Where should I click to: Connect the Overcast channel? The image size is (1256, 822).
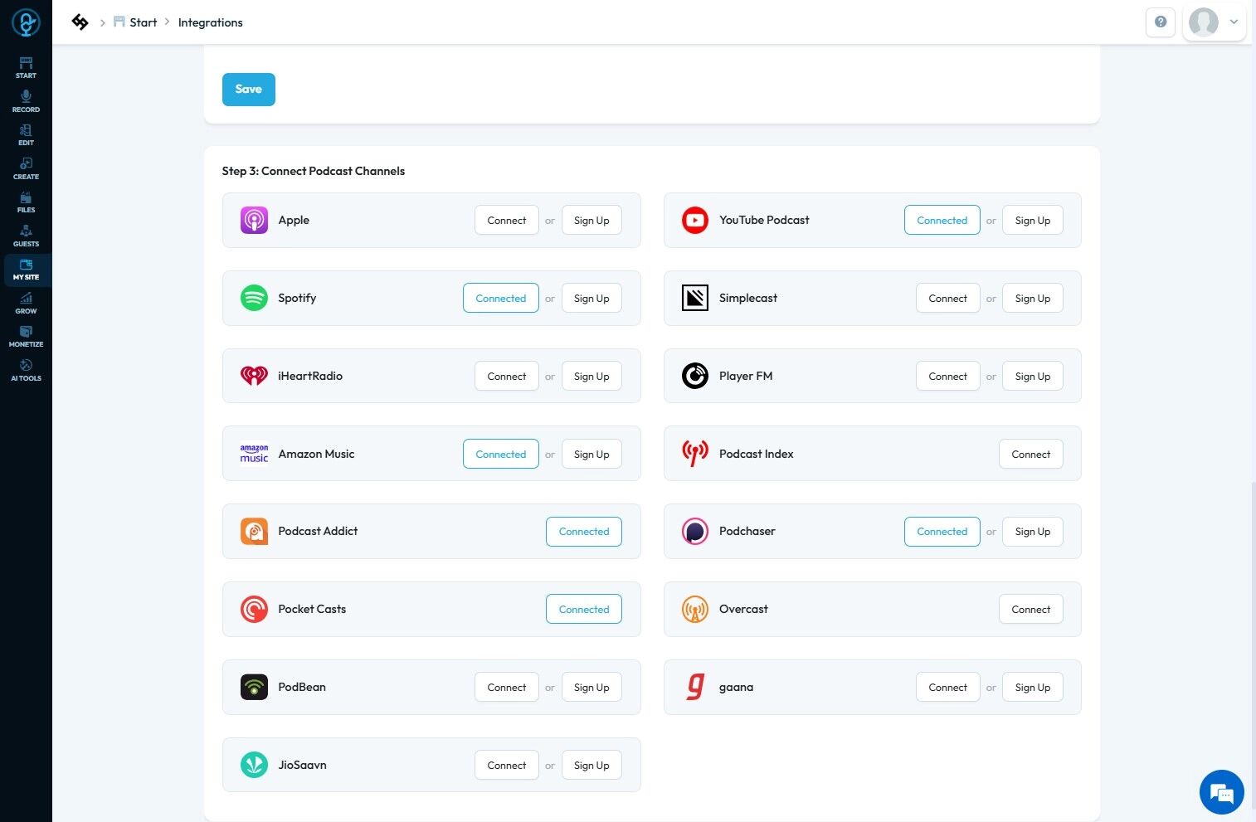(1031, 609)
